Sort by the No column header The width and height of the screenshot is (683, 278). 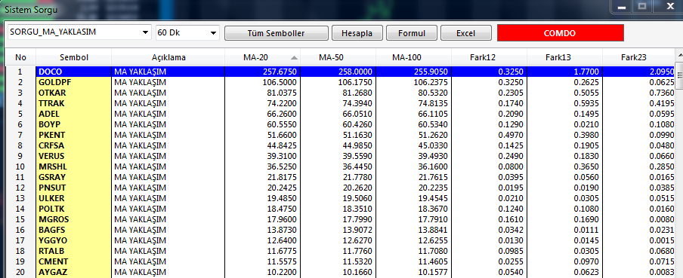pyautogui.click(x=20, y=57)
